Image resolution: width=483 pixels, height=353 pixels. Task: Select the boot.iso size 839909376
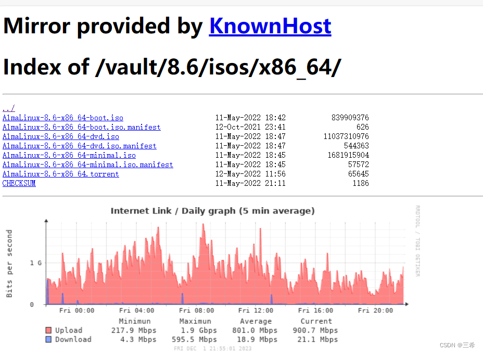coord(350,118)
